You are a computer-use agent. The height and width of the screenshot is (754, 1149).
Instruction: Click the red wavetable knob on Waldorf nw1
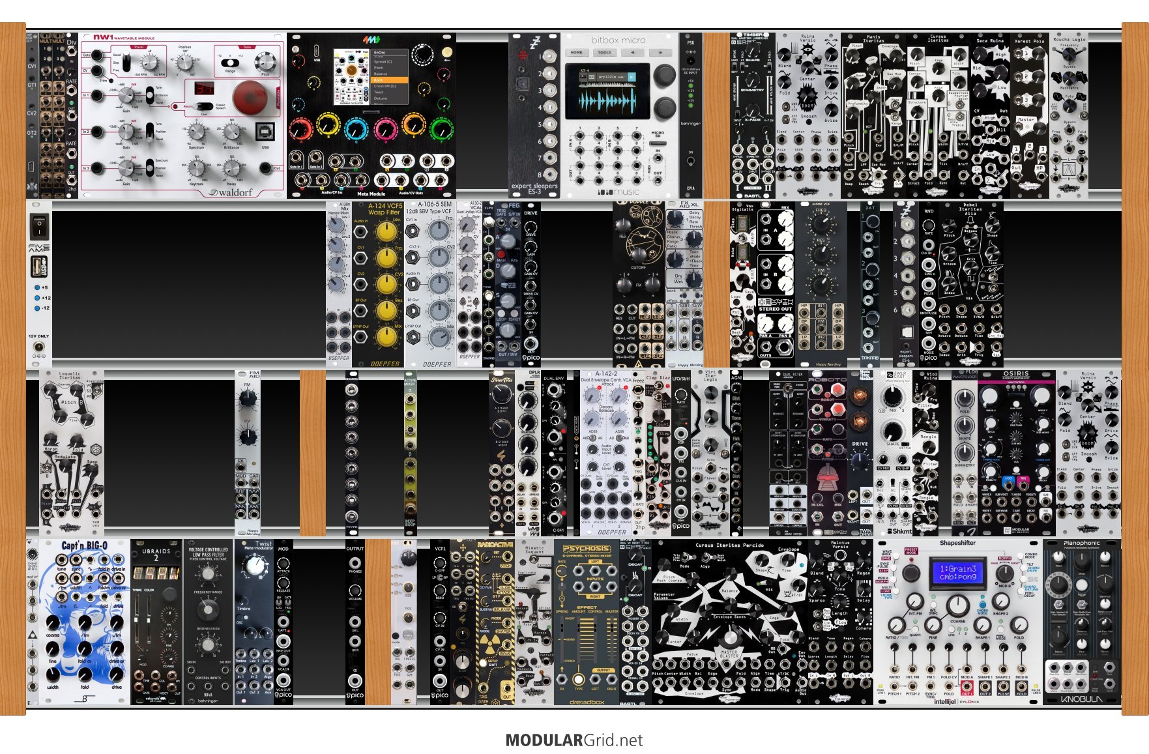tap(251, 96)
